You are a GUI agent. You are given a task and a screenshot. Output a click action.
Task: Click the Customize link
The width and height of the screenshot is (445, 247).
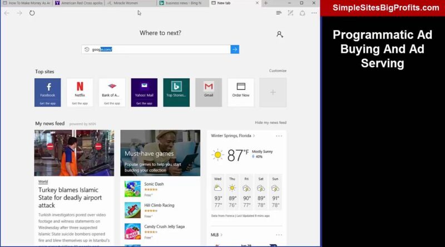278,70
